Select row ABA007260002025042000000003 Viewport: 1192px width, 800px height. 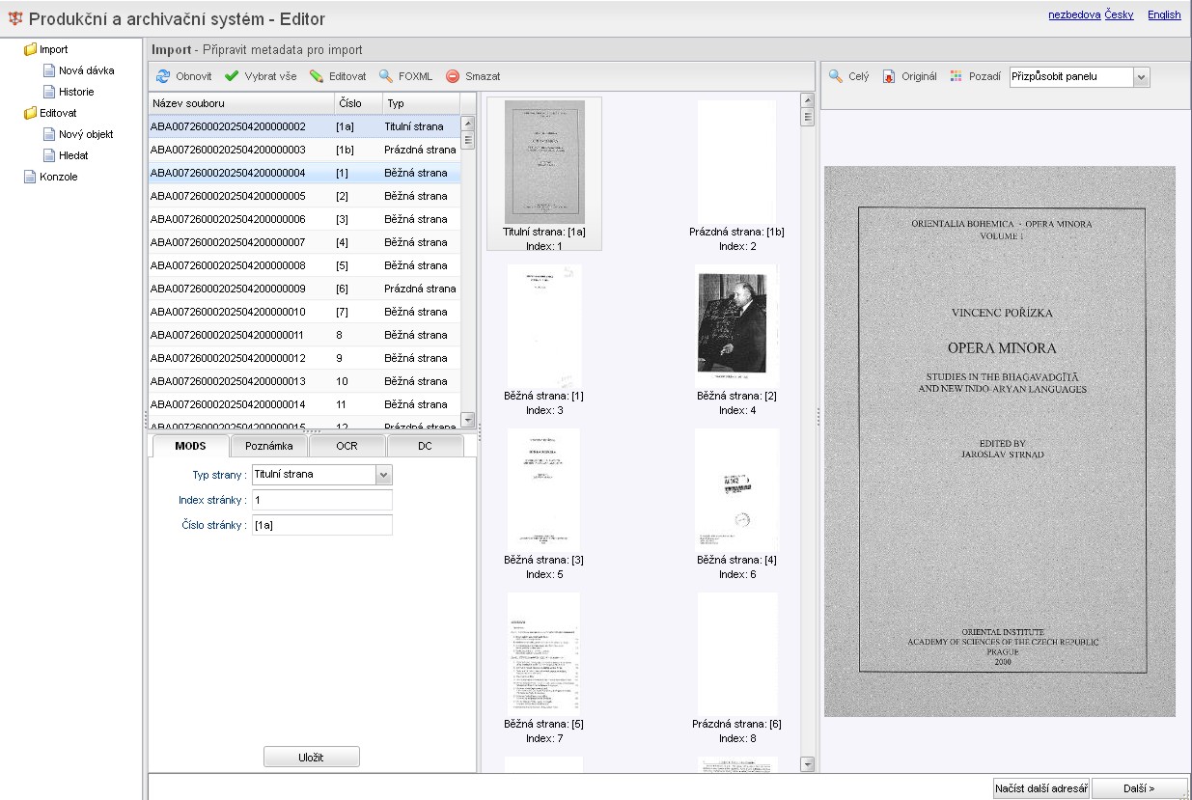tap(304, 150)
